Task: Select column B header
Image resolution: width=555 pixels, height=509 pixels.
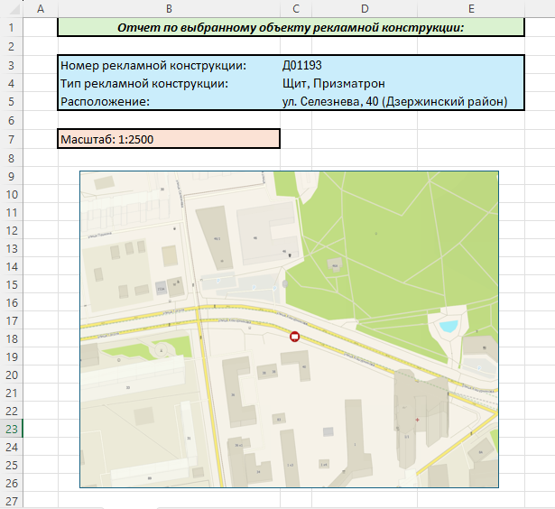Action: click(x=169, y=8)
